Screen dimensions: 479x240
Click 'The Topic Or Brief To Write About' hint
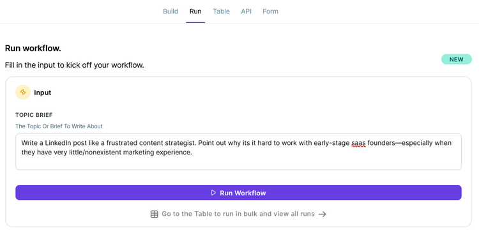(59, 126)
